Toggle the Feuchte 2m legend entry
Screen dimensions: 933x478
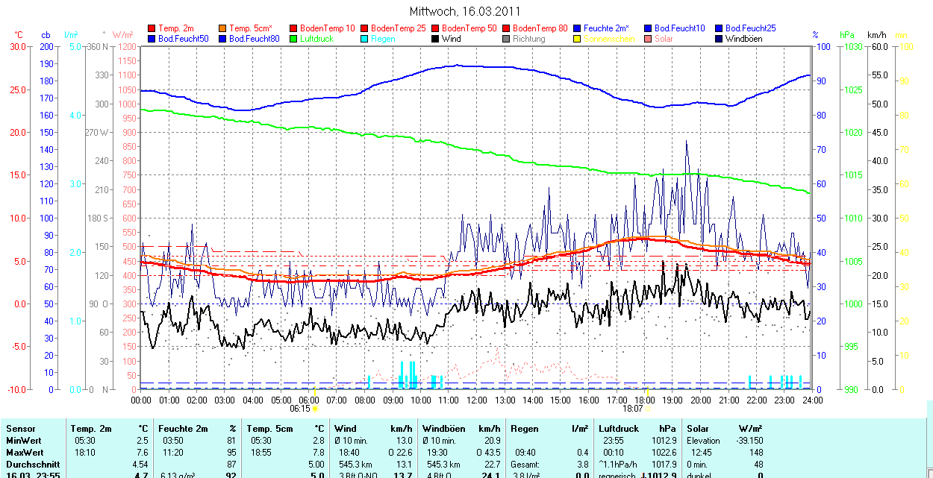click(x=606, y=28)
